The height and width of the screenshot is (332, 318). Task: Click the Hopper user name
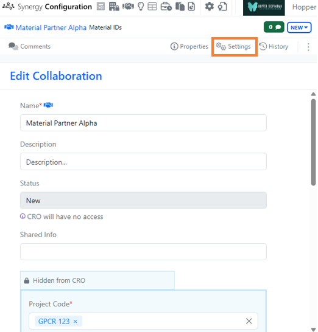(x=305, y=7)
